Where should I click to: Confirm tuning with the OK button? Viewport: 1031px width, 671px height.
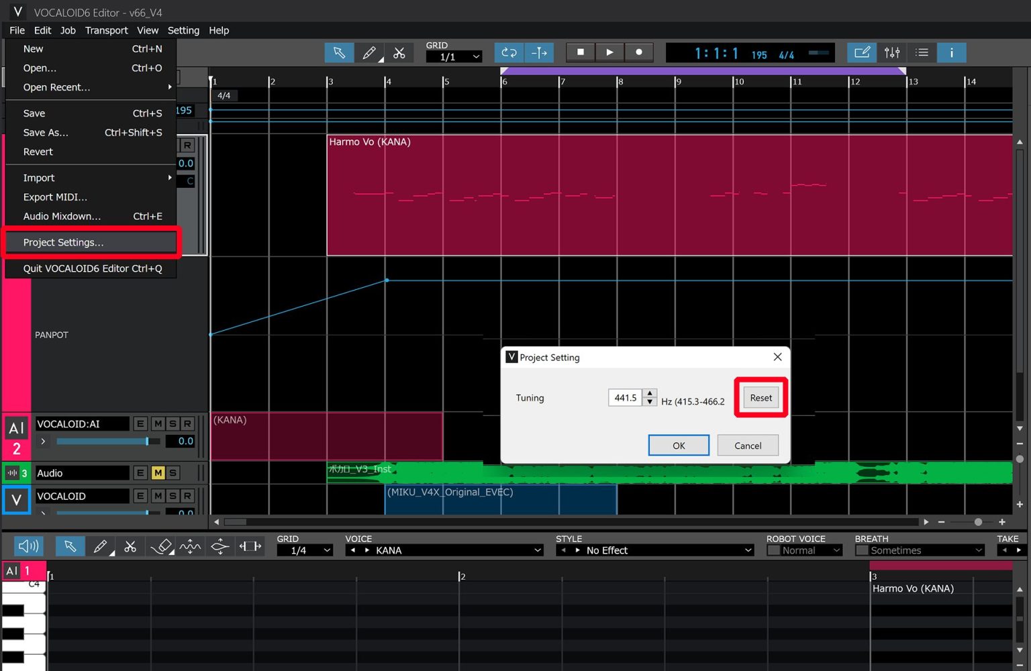coord(679,445)
